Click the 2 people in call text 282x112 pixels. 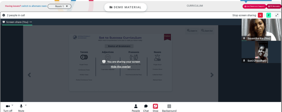16,15
